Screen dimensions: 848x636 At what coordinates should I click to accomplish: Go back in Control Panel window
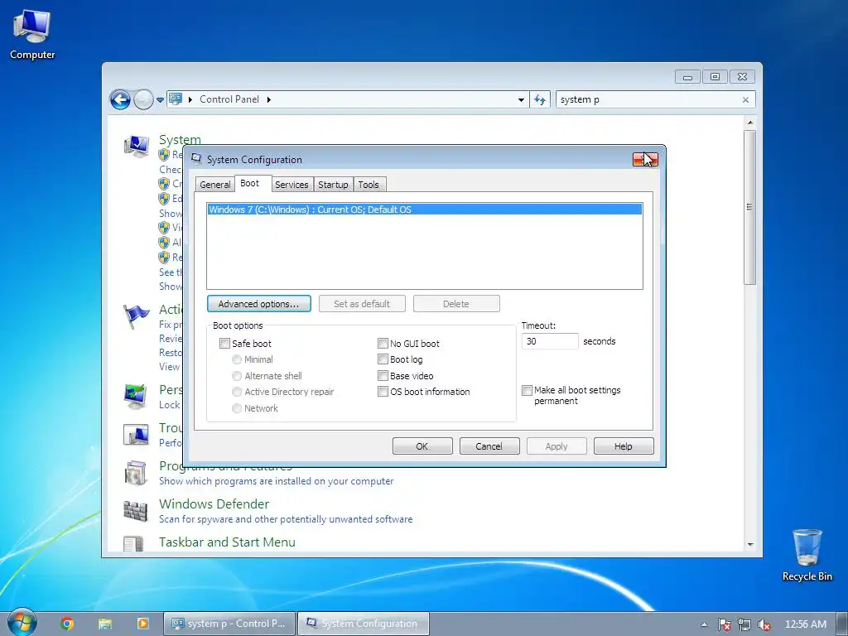120,99
